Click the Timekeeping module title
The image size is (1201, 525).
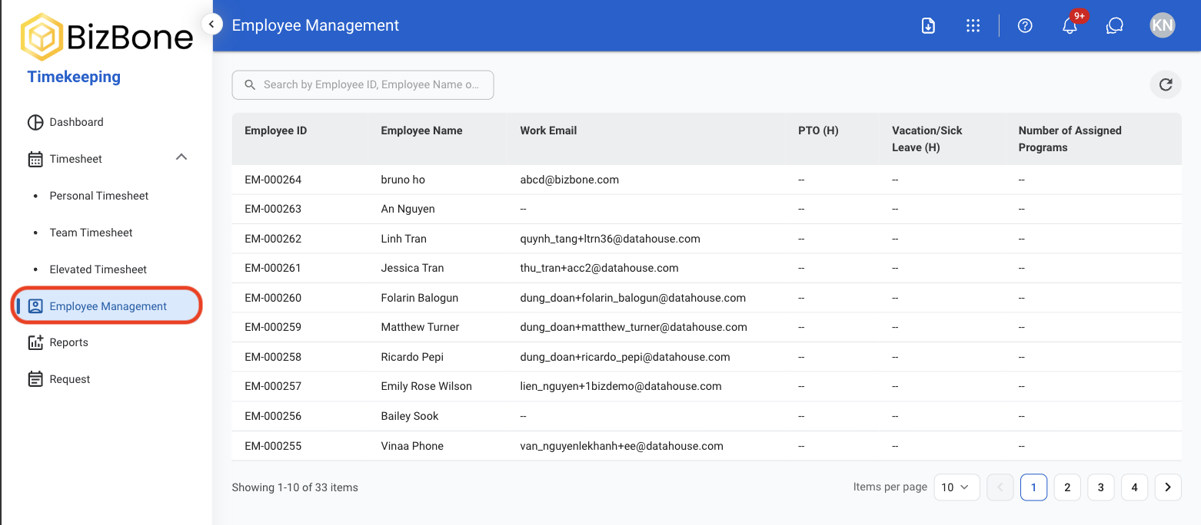[74, 77]
